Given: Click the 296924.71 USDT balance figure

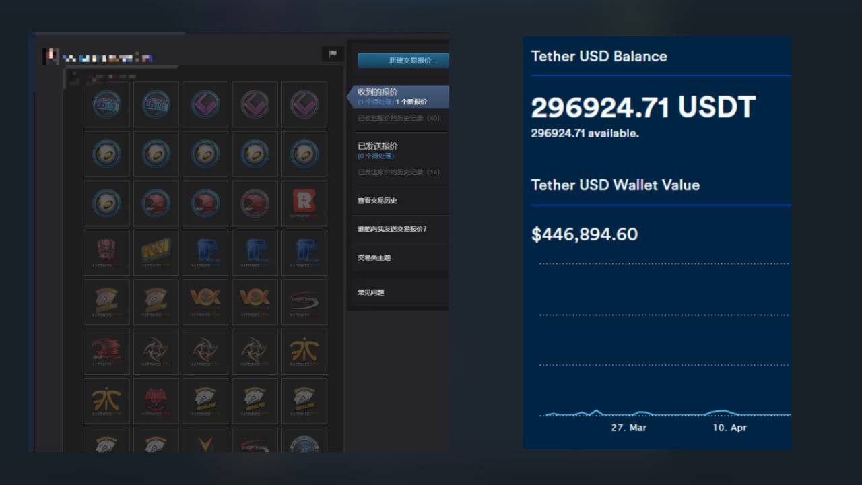Looking at the screenshot, I should tap(643, 107).
